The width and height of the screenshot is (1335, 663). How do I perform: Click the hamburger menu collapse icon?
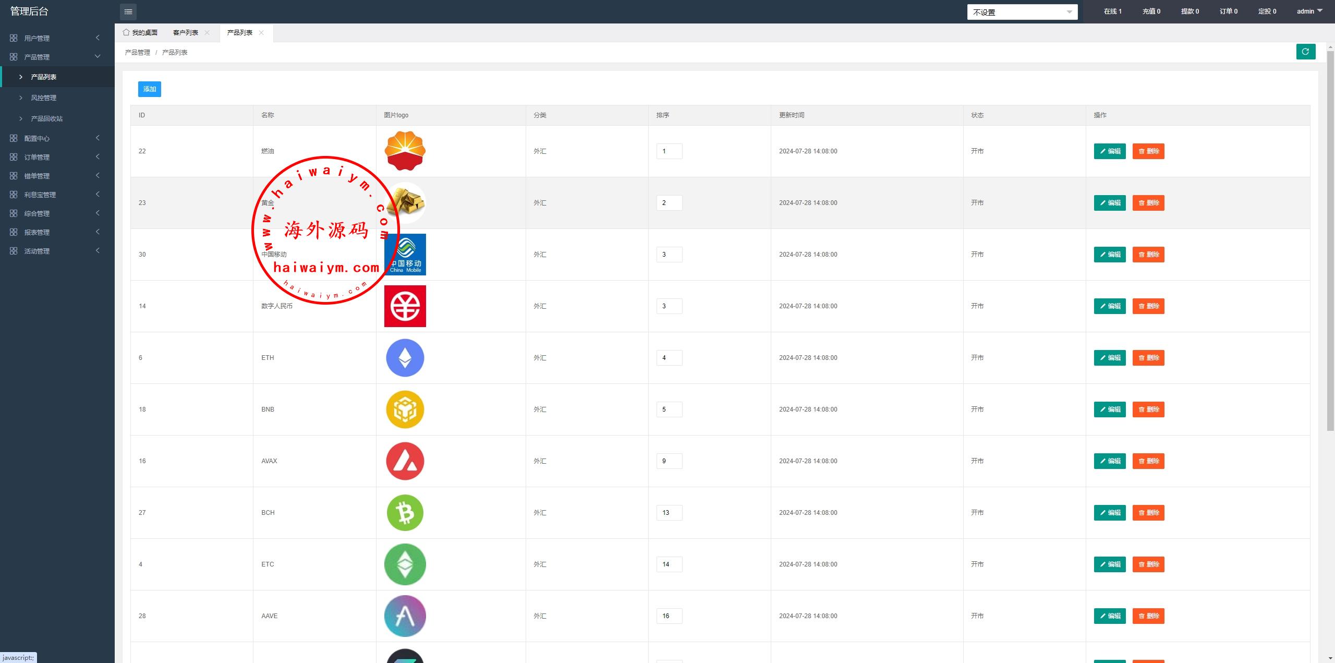128,11
